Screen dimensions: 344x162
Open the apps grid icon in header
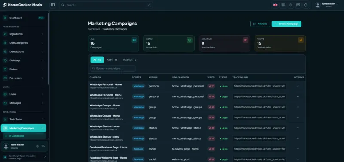point(283,5)
